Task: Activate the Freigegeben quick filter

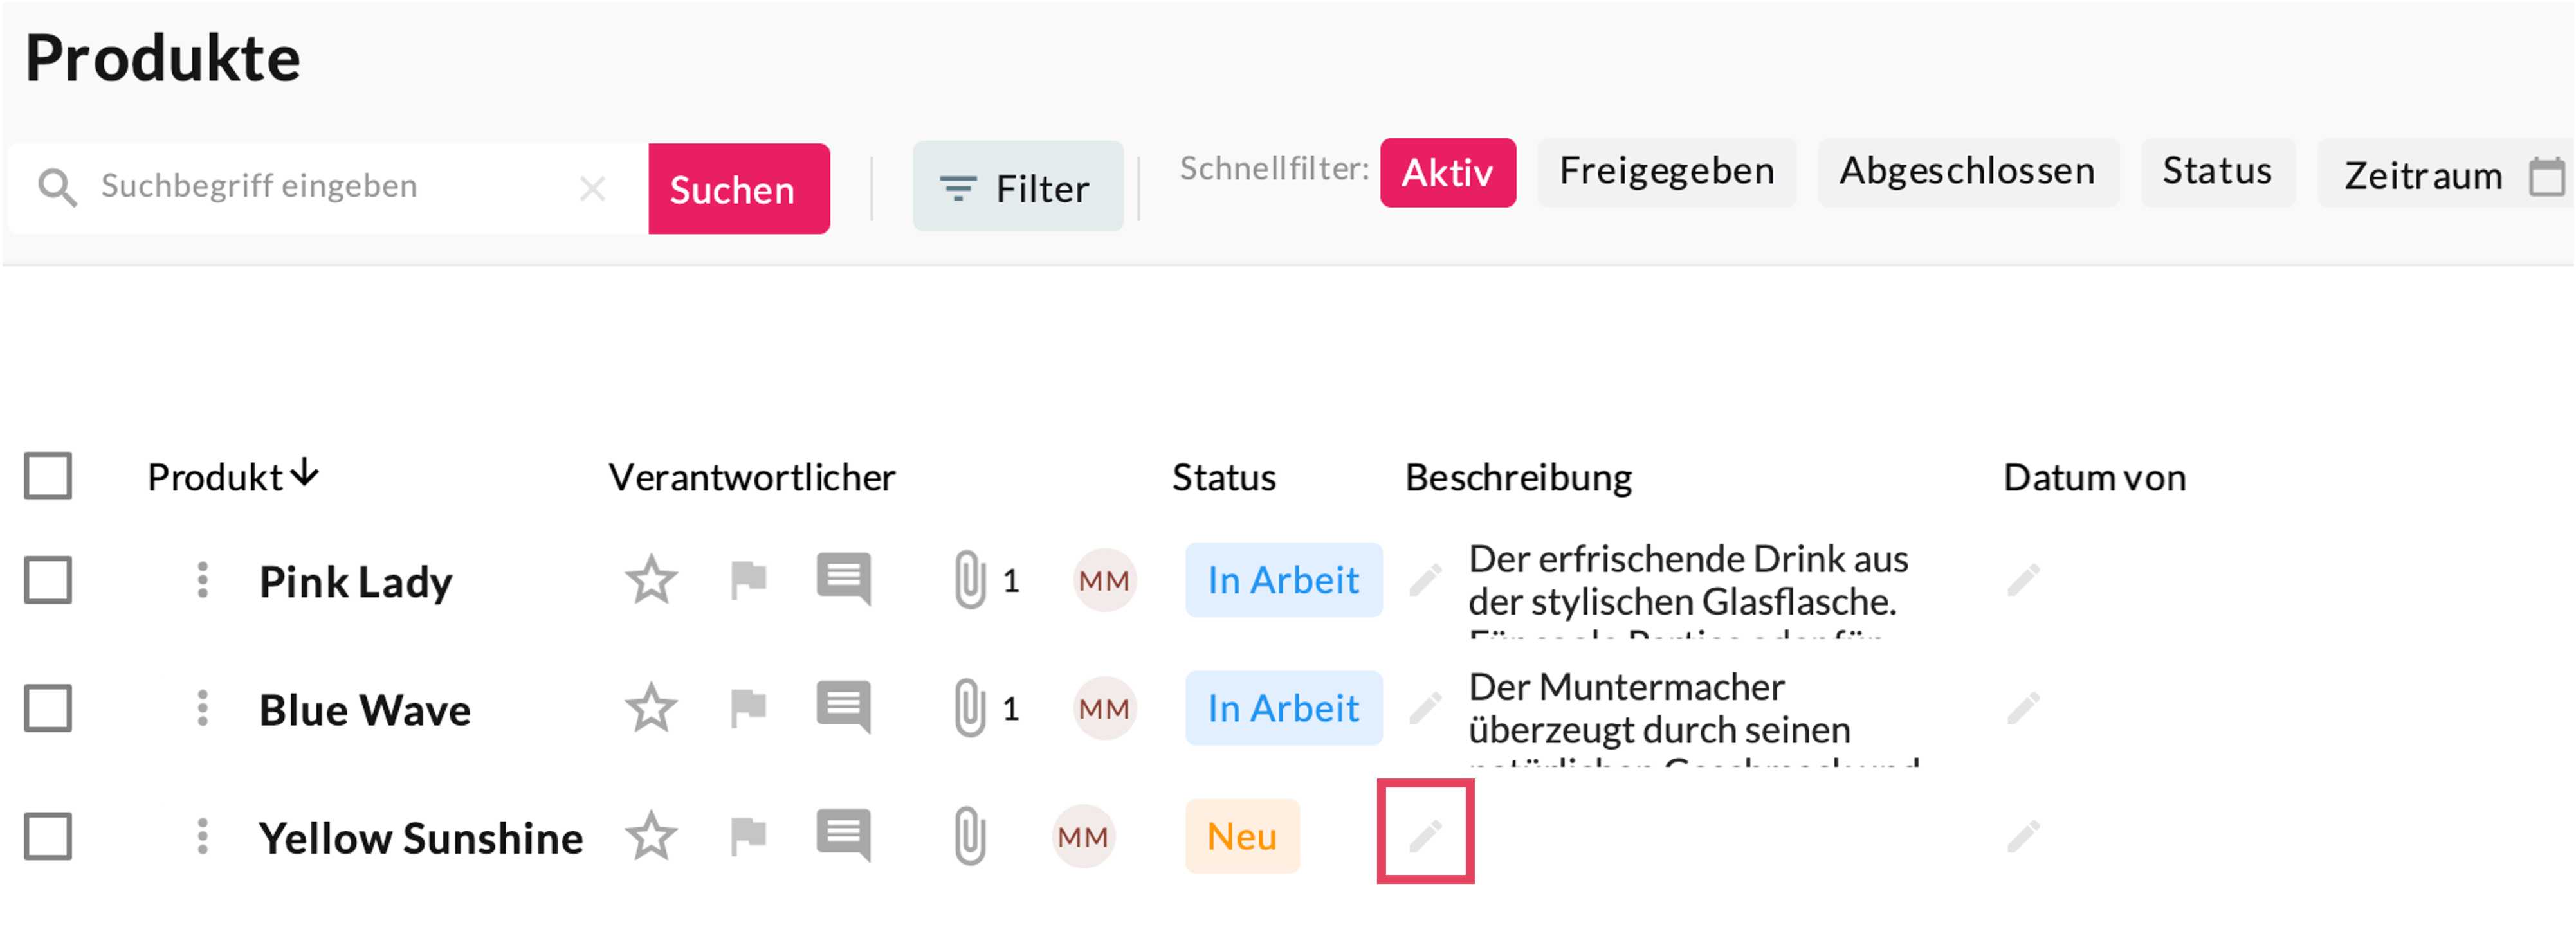Action: [x=1666, y=172]
